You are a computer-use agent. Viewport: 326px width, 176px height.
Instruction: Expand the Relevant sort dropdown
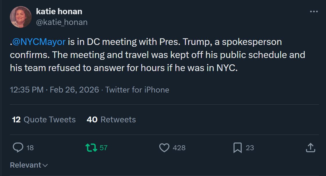pos(26,165)
